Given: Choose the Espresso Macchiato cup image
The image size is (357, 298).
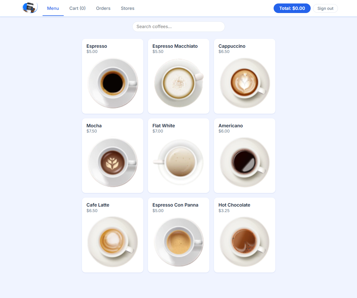Looking at the screenshot, I should coord(179,83).
